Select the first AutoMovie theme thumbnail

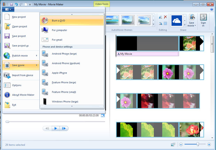click(x=112, y=20)
